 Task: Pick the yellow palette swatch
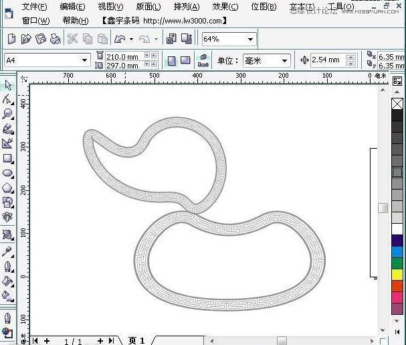click(397, 275)
